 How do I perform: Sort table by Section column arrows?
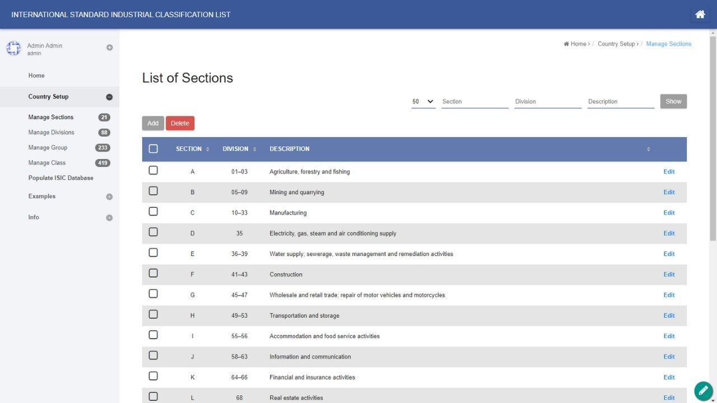pos(207,149)
